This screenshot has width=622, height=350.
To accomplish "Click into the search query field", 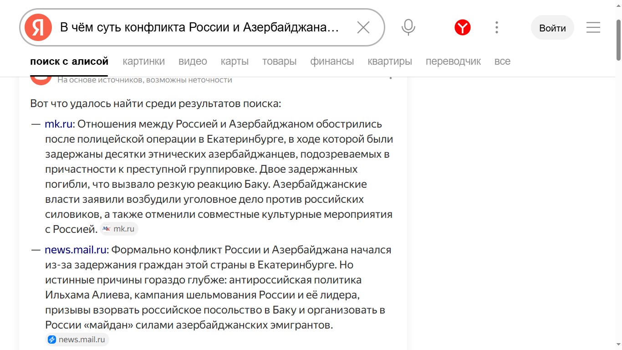I will (x=200, y=28).
